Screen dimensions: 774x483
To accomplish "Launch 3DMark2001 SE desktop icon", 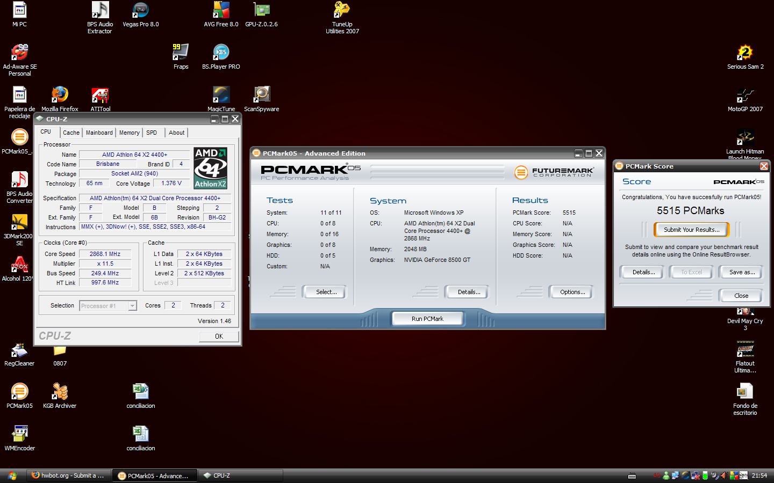I will coord(19,230).
